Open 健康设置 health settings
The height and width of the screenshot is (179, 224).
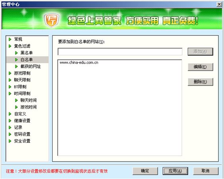pyautogui.click(x=22, y=121)
